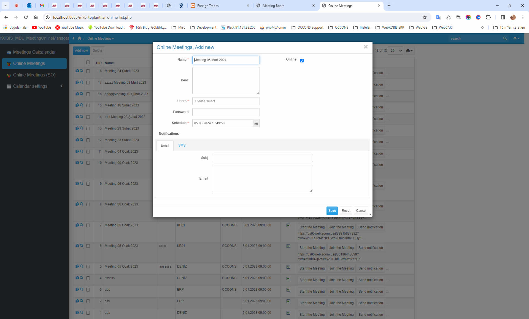The image size is (529, 319).
Task: Click Join the Meeting for UID 6
Action: 341,248
